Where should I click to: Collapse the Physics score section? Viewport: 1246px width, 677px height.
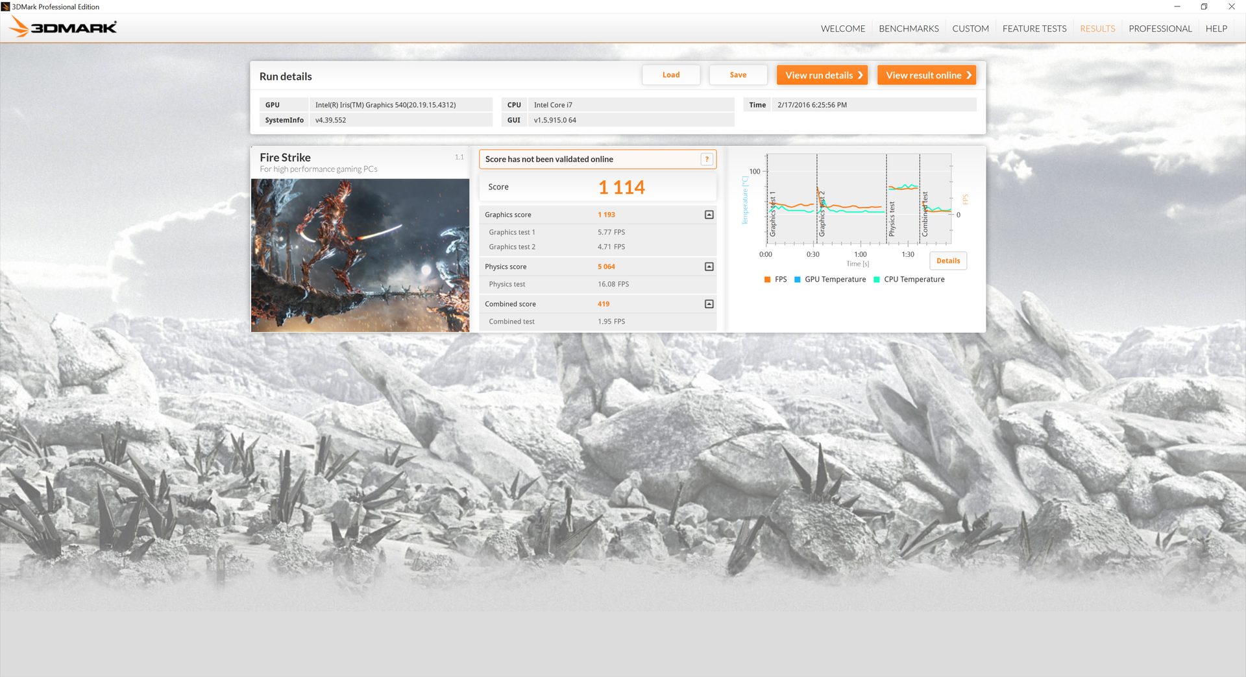click(709, 267)
